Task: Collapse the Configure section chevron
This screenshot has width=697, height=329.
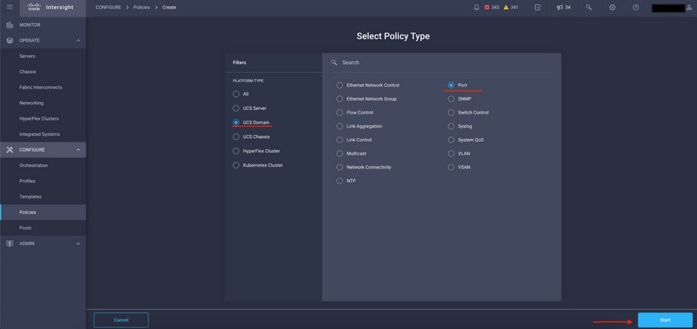Action: coord(78,150)
